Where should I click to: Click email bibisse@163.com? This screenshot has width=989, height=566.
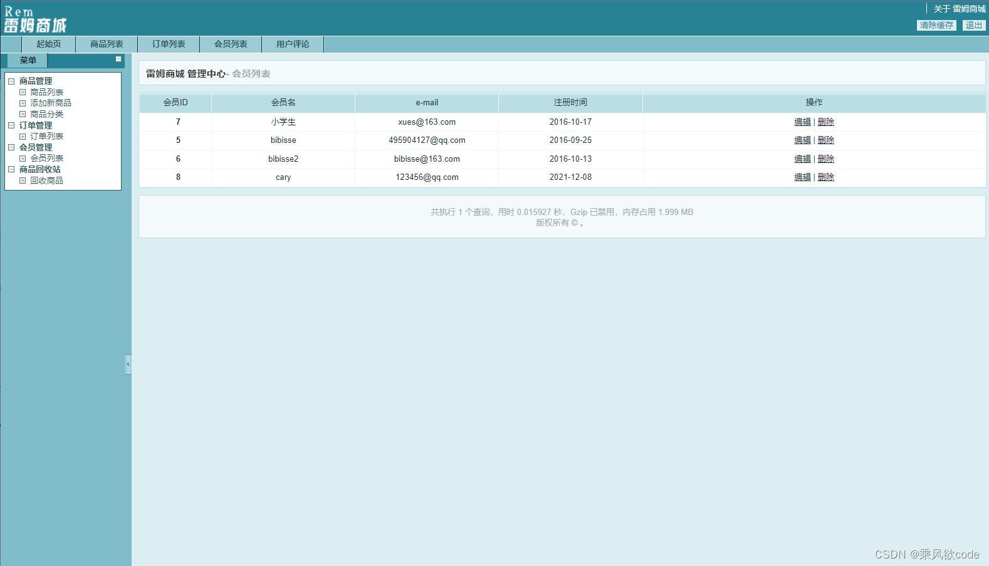(x=427, y=159)
